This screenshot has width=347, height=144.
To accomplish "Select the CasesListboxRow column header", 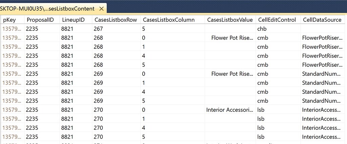I will pos(116,20).
